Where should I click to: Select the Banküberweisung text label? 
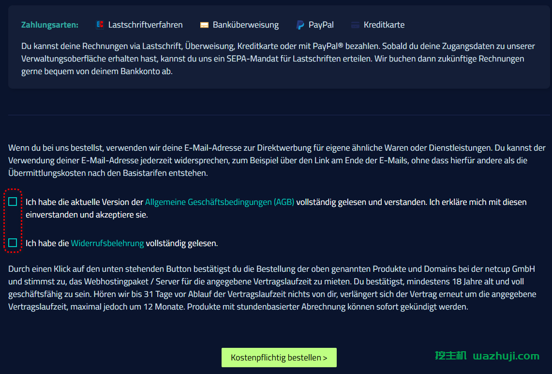[246, 25]
